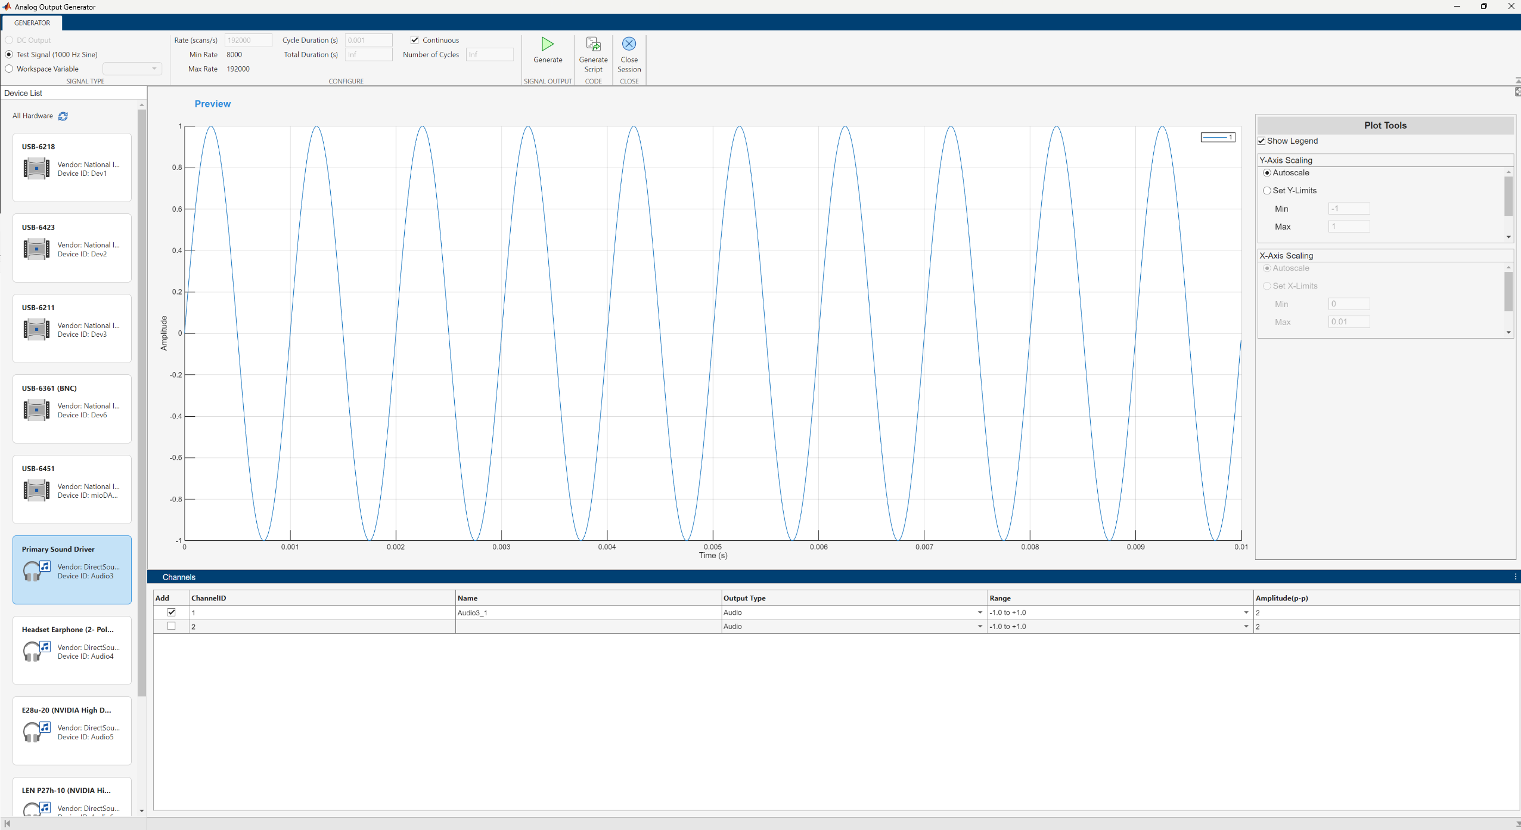Disable Show Legend in Plot Tools
This screenshot has height=830, width=1521.
click(x=1262, y=141)
